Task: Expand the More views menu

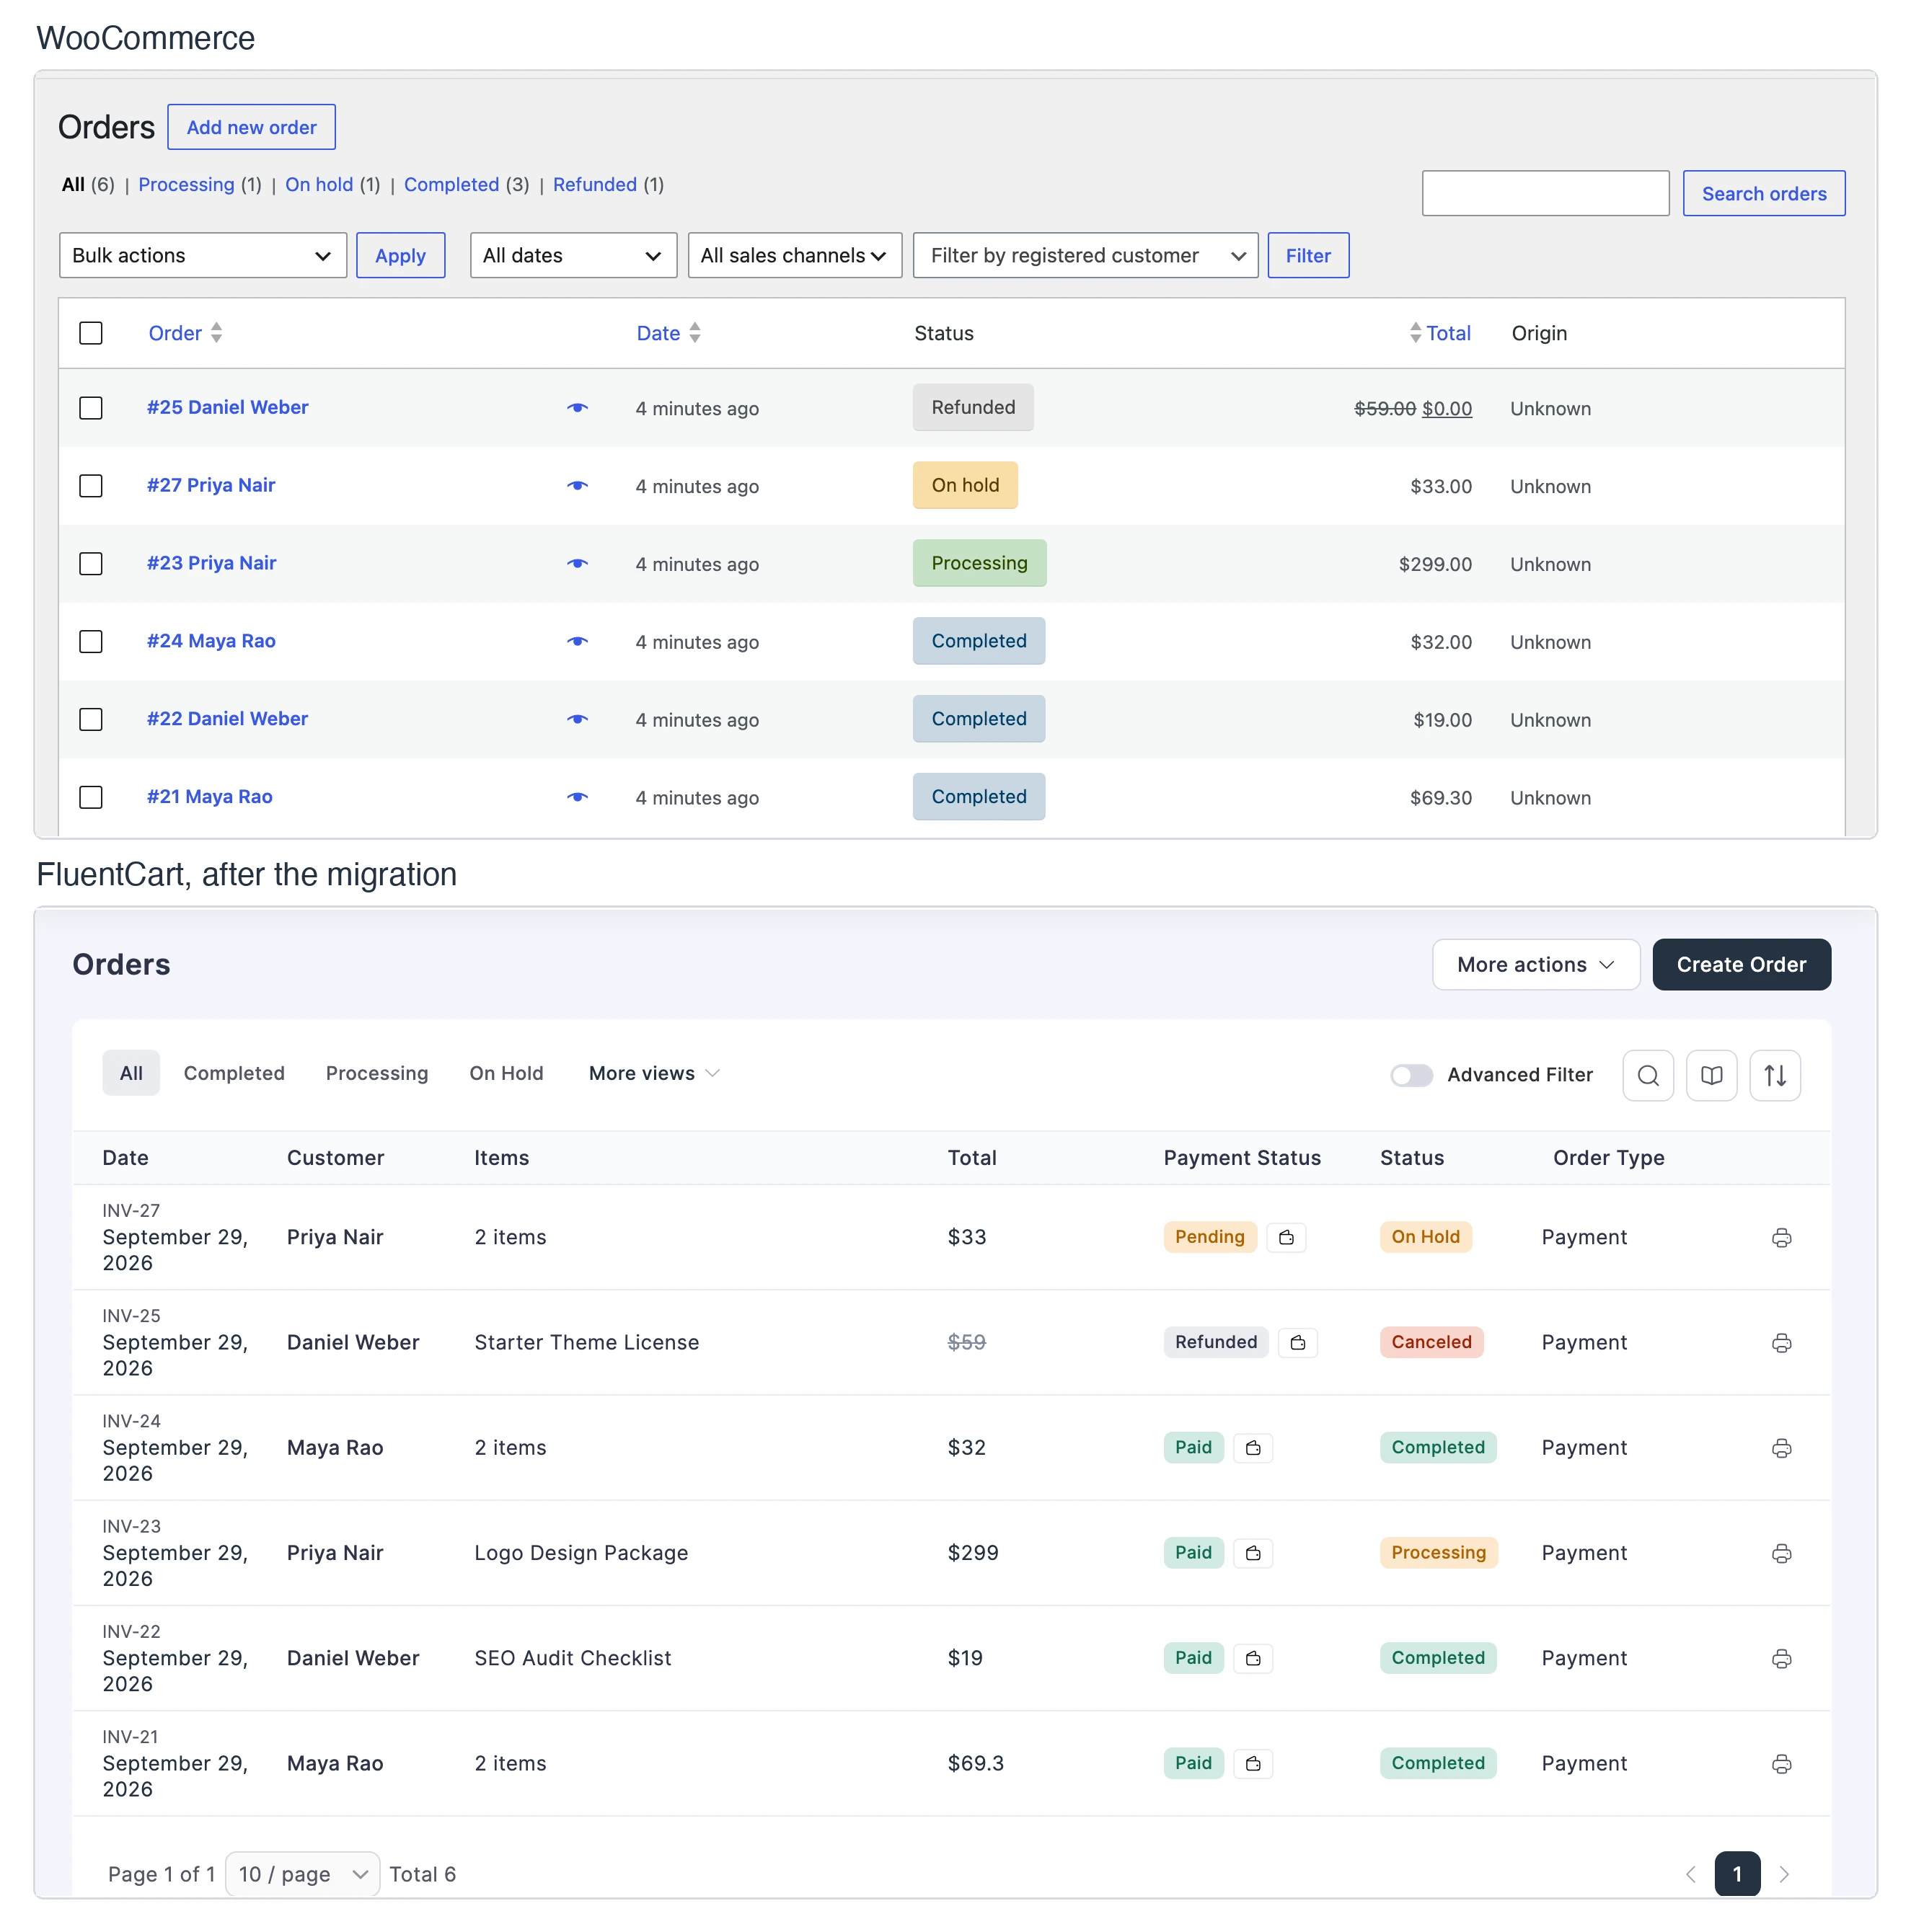Action: click(x=654, y=1073)
